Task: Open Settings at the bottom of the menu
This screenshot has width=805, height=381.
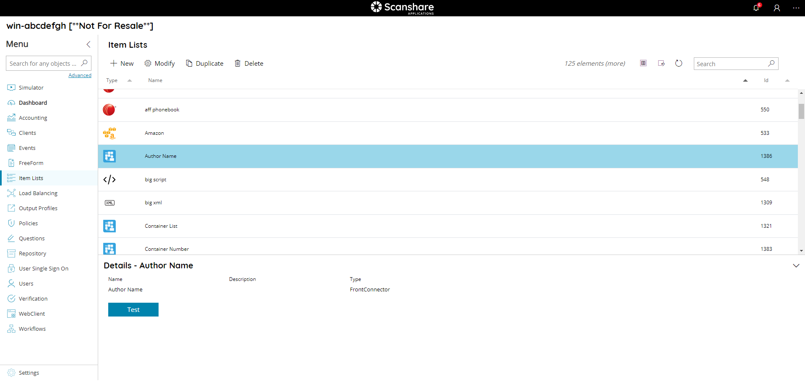Action: pyautogui.click(x=29, y=372)
